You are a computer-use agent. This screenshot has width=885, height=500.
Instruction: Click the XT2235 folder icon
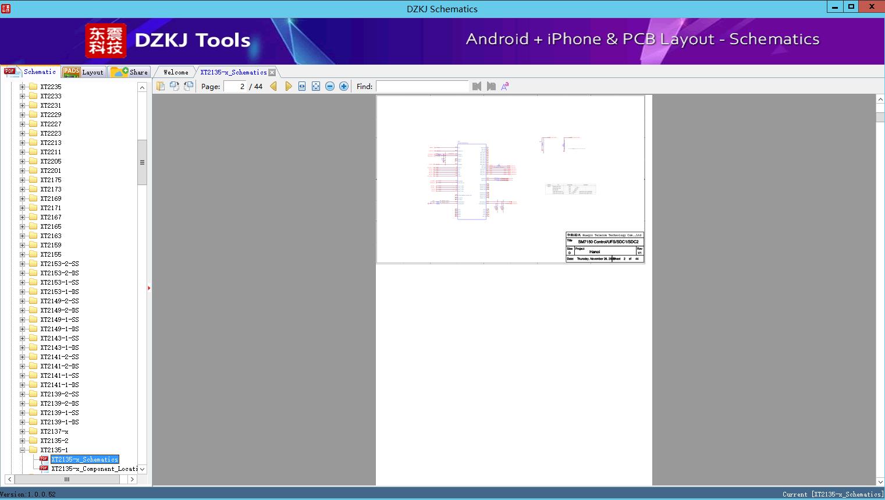click(33, 87)
